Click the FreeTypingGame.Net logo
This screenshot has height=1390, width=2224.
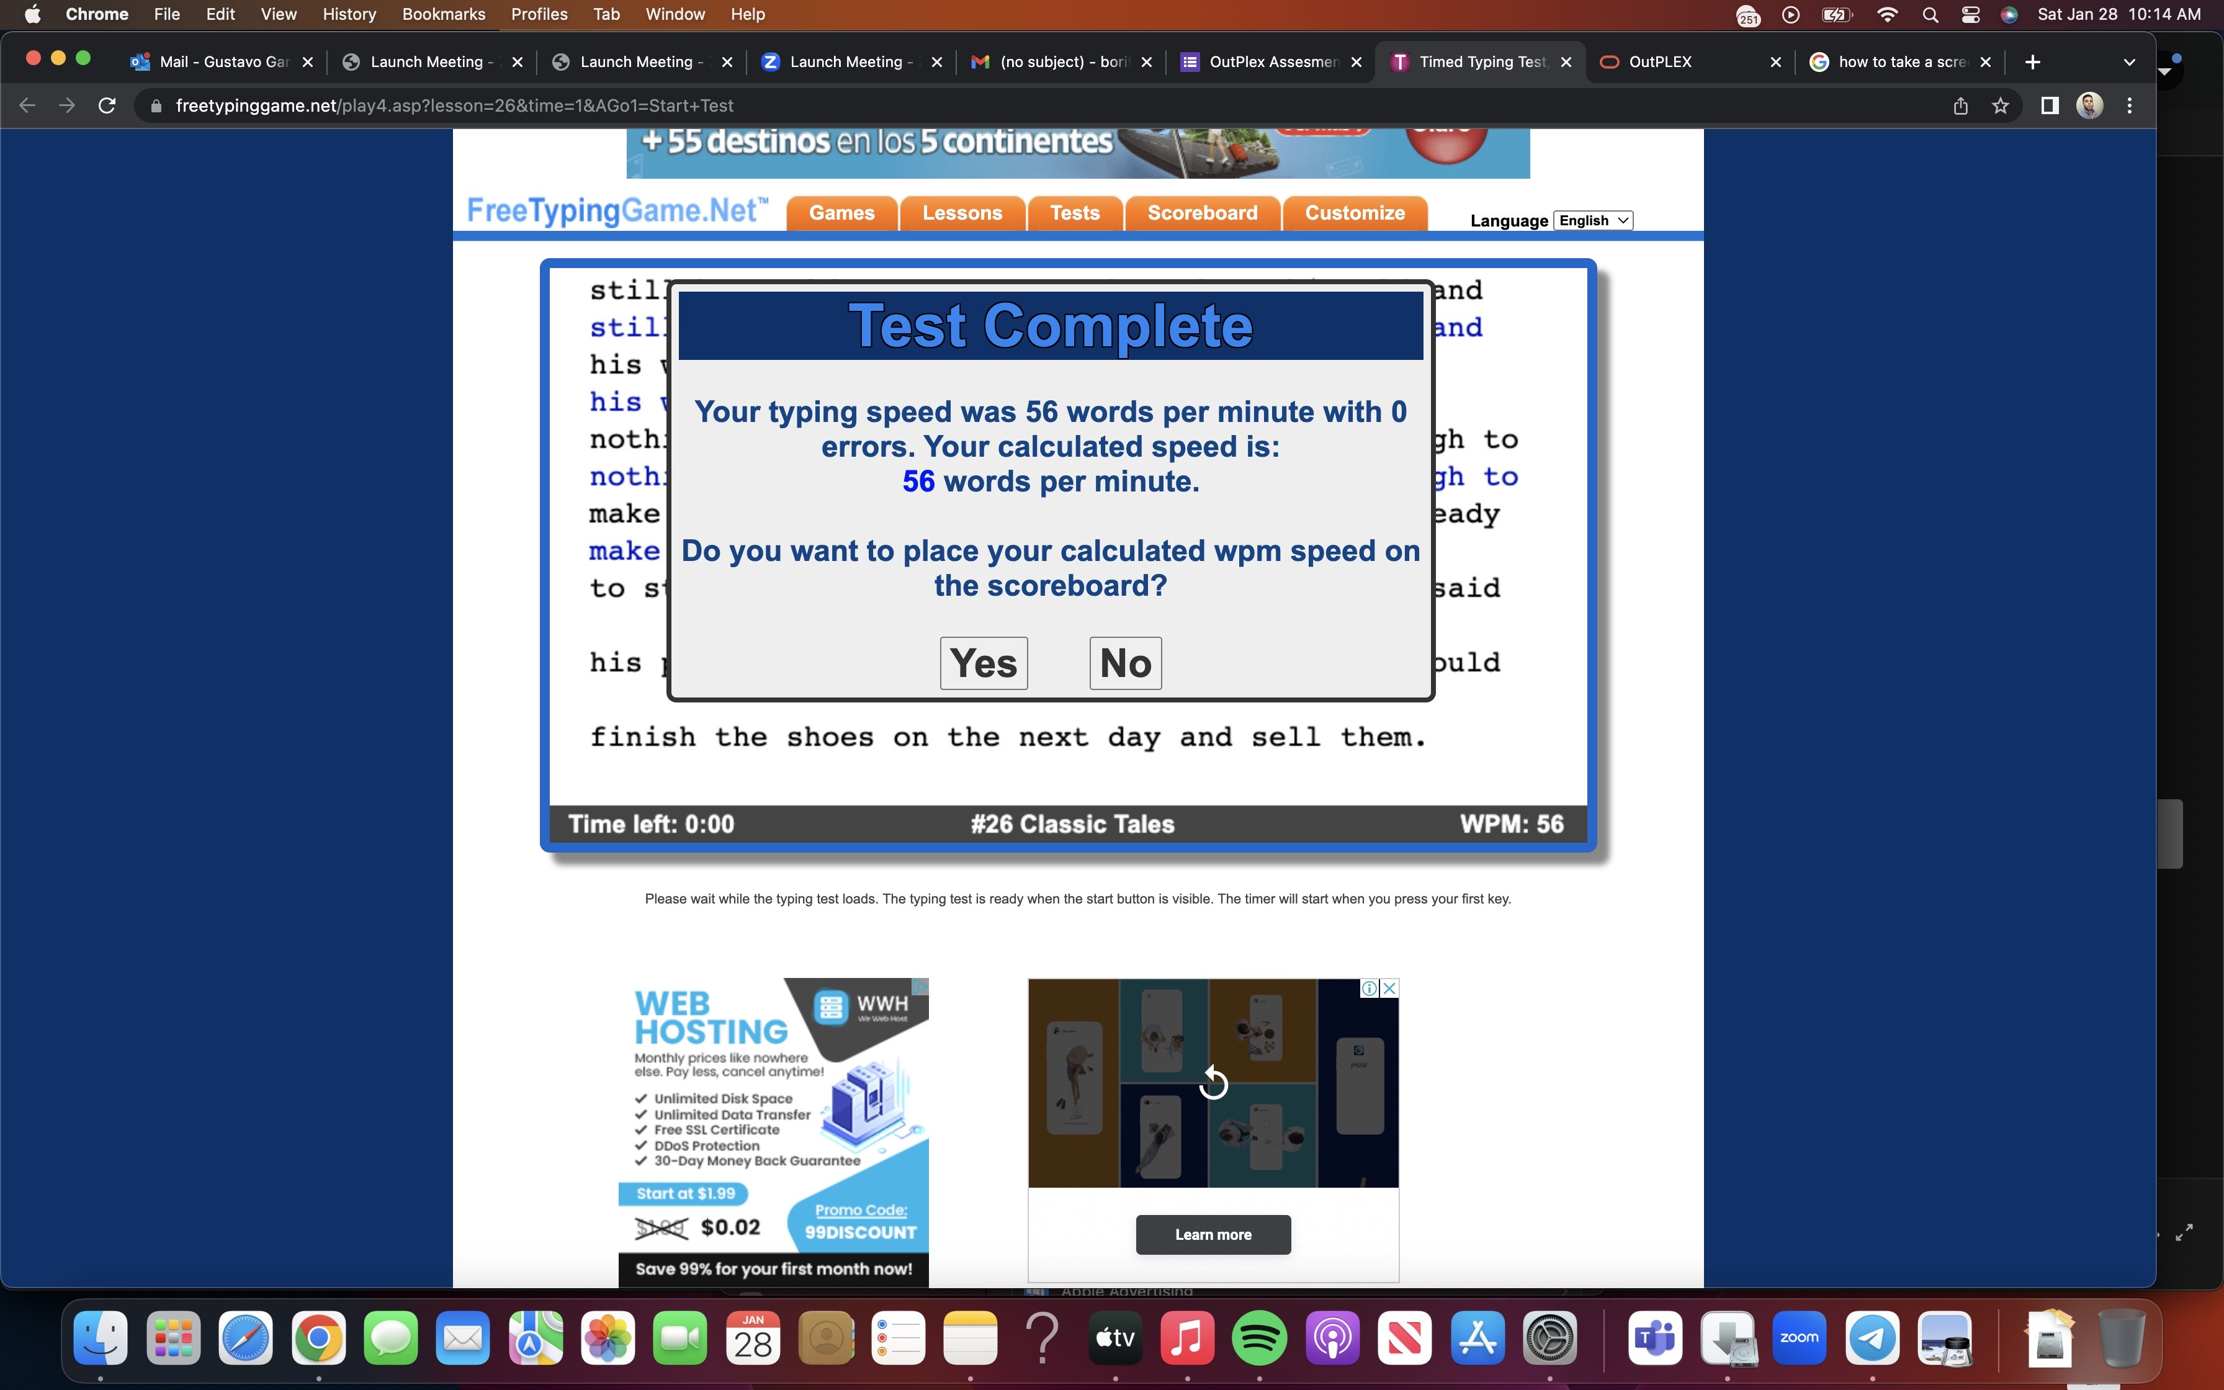point(617,210)
